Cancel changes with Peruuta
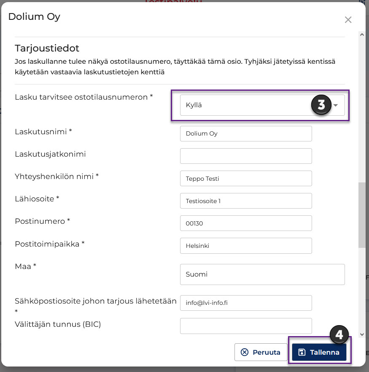Image resolution: width=369 pixels, height=372 pixels. (261, 352)
